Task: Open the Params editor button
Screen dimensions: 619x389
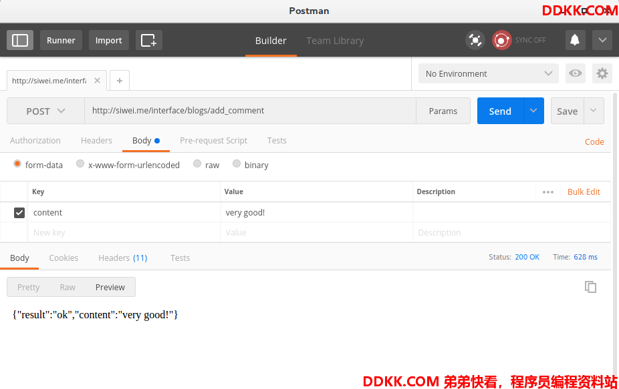Action: click(x=443, y=111)
